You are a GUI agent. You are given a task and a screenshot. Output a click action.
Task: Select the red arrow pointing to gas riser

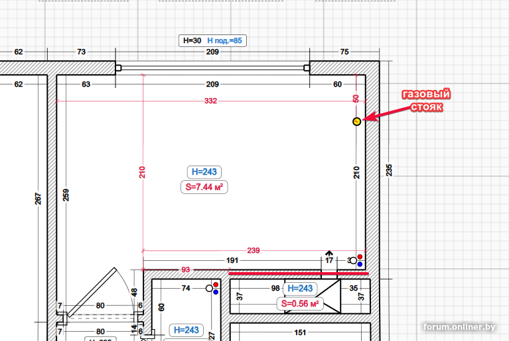(x=390, y=113)
